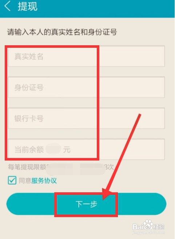Tap the 当前余额 amount field
175x239 pixels.
(x=86, y=149)
